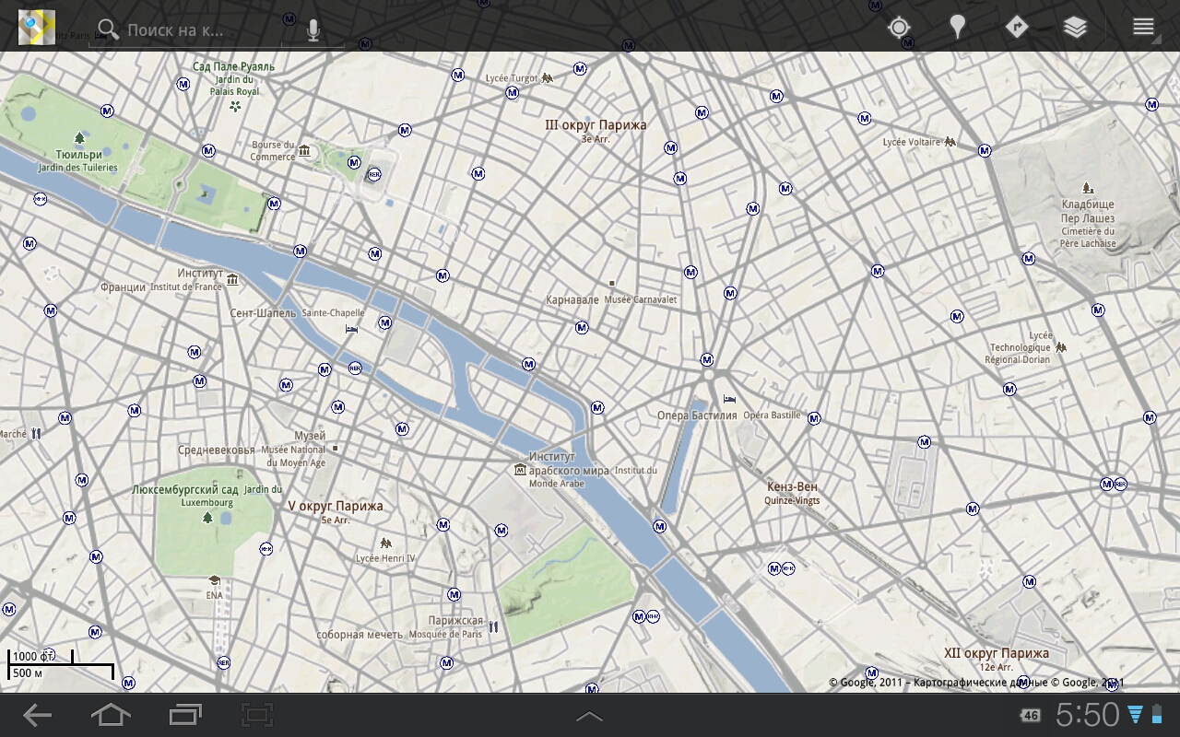The width and height of the screenshot is (1180, 737).
Task: Tap the Musée National du Moyen Age marker
Action: (x=336, y=449)
